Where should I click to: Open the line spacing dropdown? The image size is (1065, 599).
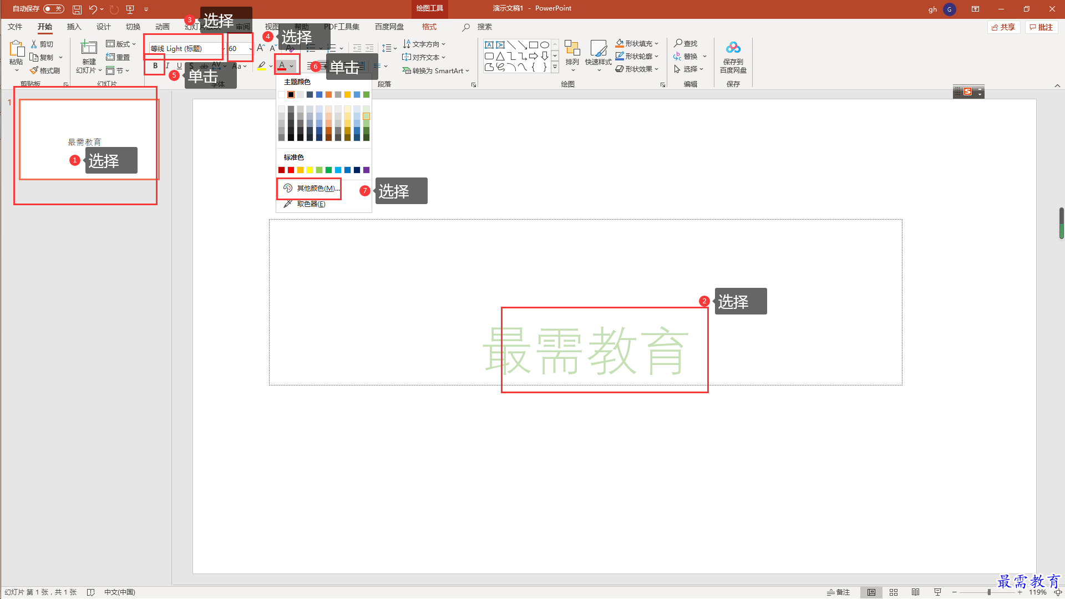[389, 48]
